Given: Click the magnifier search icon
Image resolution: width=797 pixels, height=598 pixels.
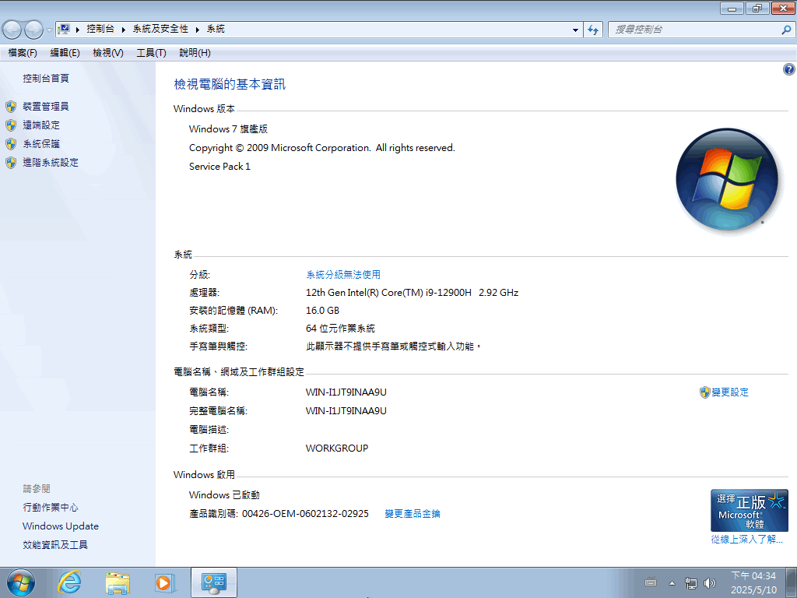Looking at the screenshot, I should tap(786, 30).
